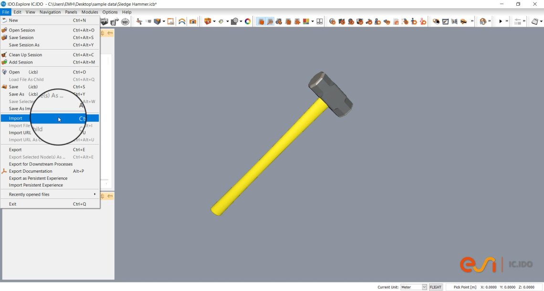The image size is (544, 291).
Task: Select Save Session As entry
Action: pyautogui.click(x=50, y=45)
